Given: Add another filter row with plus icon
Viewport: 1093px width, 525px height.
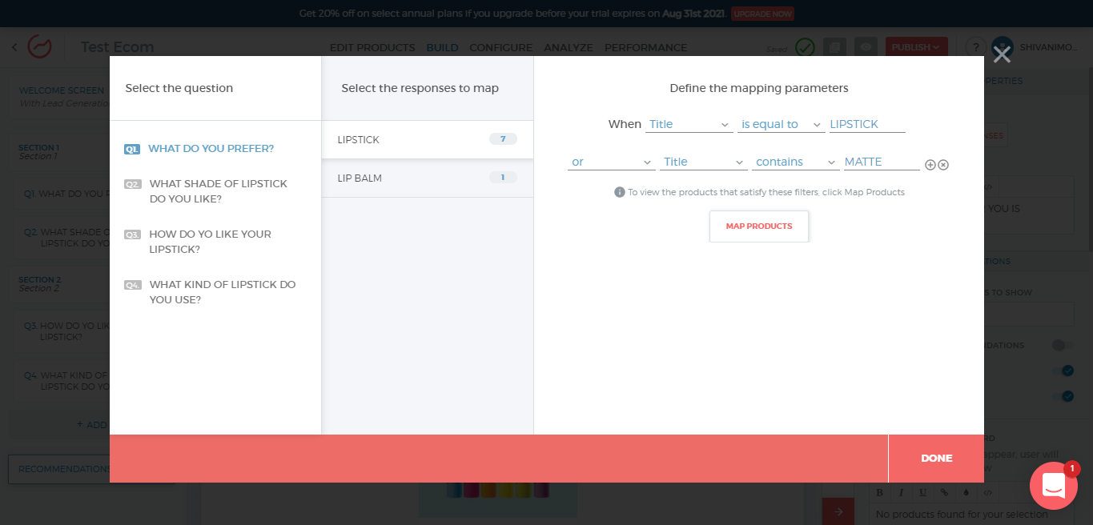Looking at the screenshot, I should pyautogui.click(x=930, y=165).
